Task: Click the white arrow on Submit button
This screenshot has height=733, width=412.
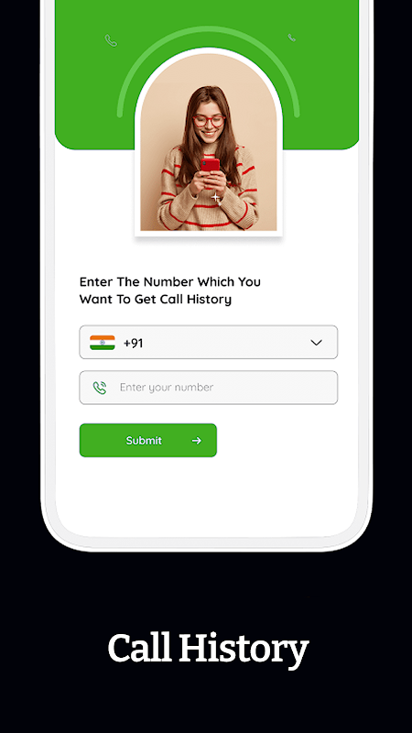Action: (x=197, y=441)
